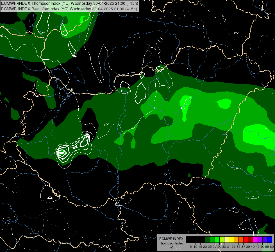Click the °C unit label in the legend
This screenshot has height=252, width=275.
point(171,248)
